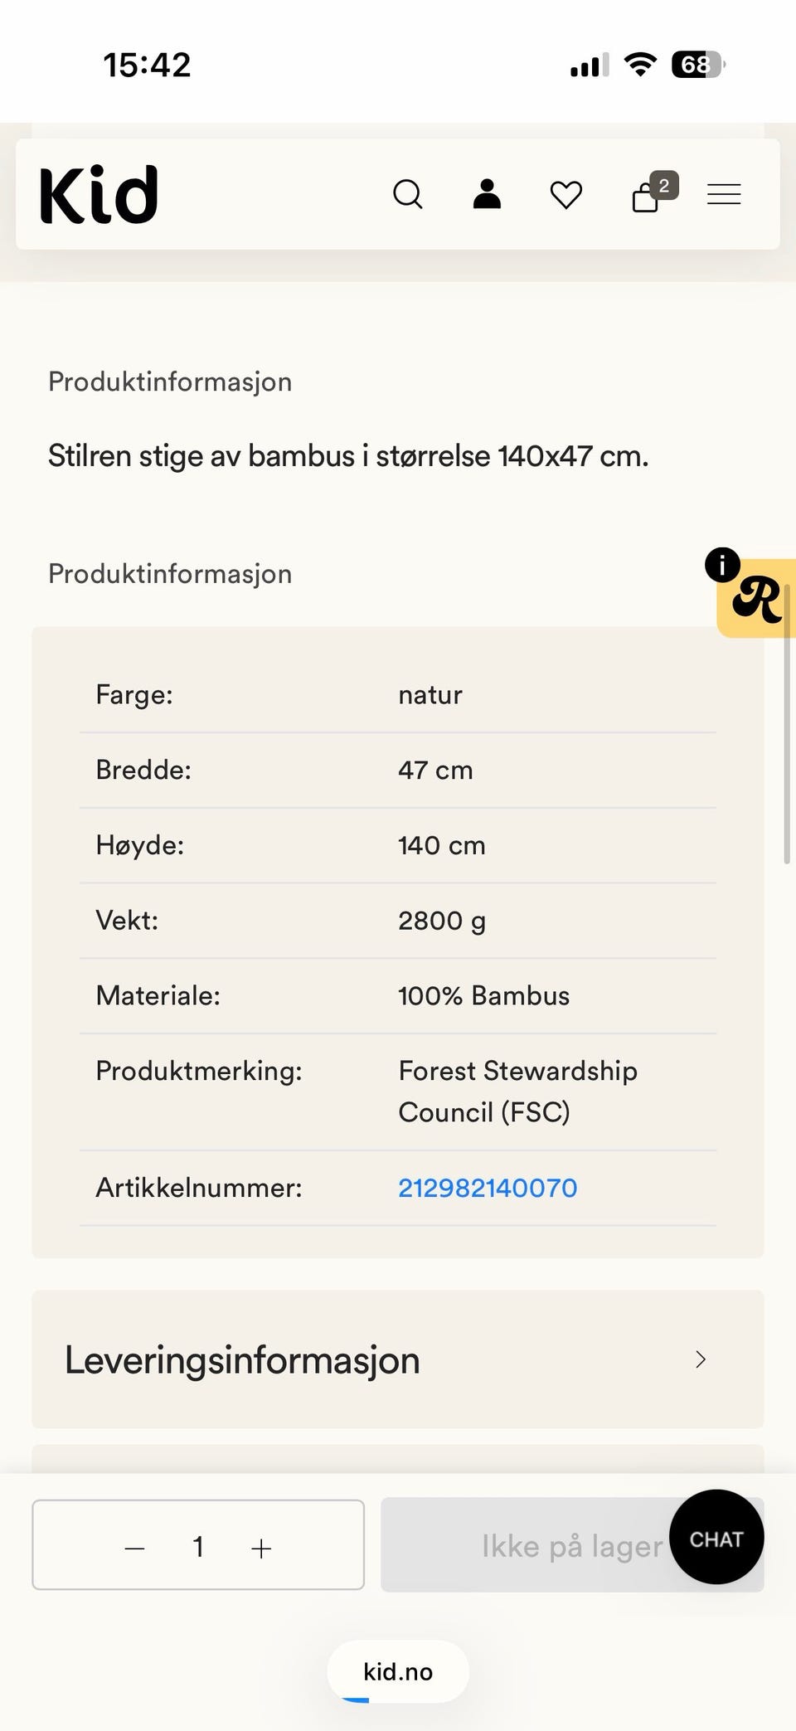Open the user account icon
Screen dimensions: 796x1731
pyautogui.click(x=487, y=194)
